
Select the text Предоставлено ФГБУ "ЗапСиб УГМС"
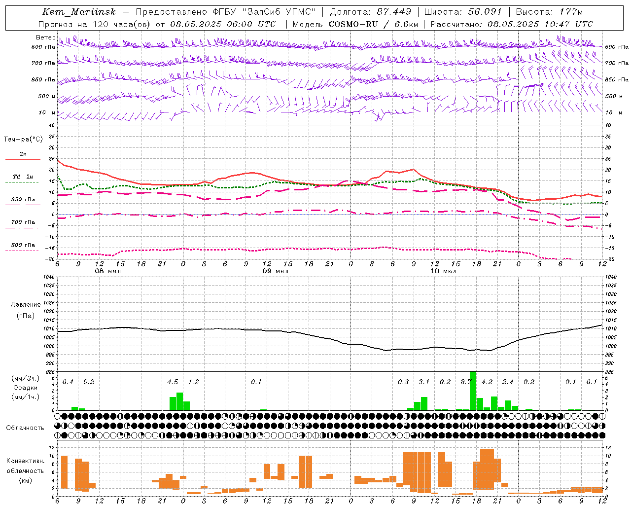[225, 12]
